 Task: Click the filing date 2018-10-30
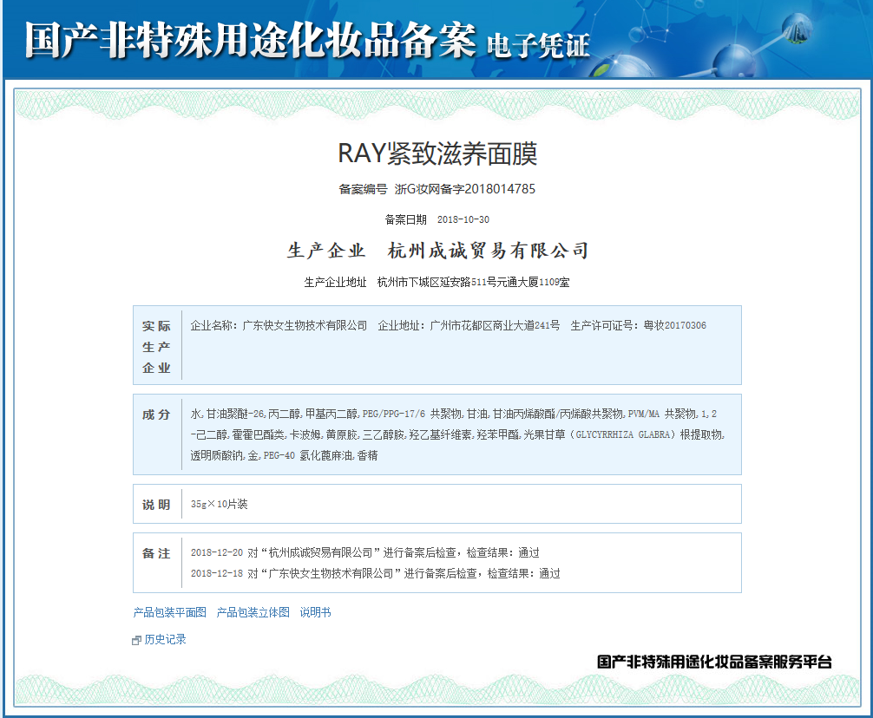463,219
